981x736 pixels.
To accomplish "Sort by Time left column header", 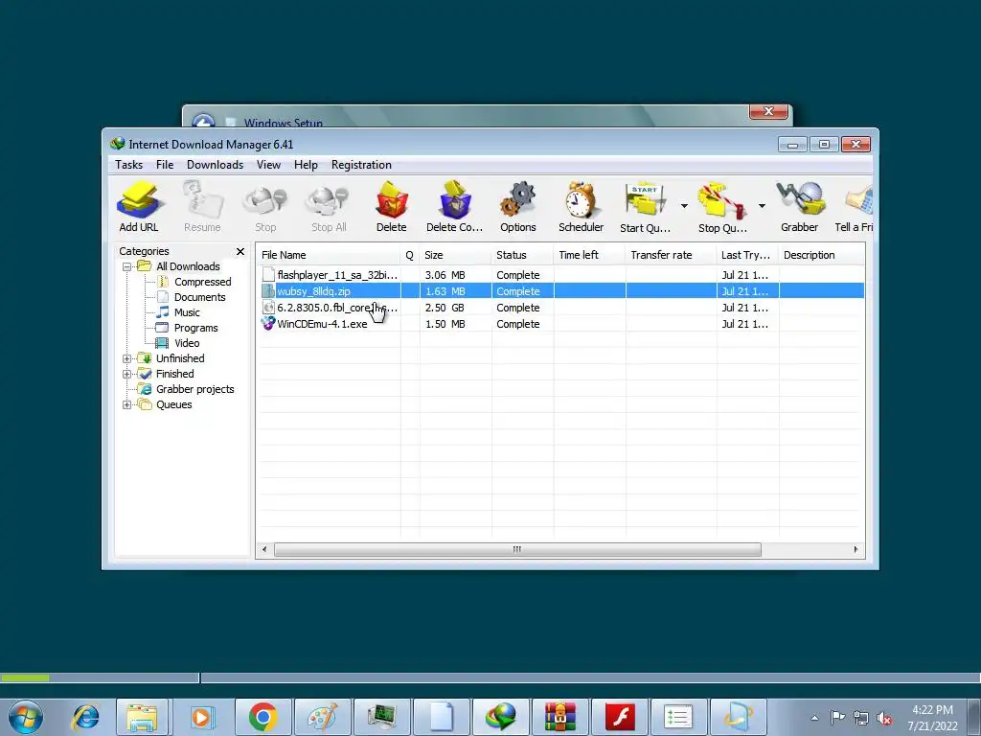I will coord(589,255).
